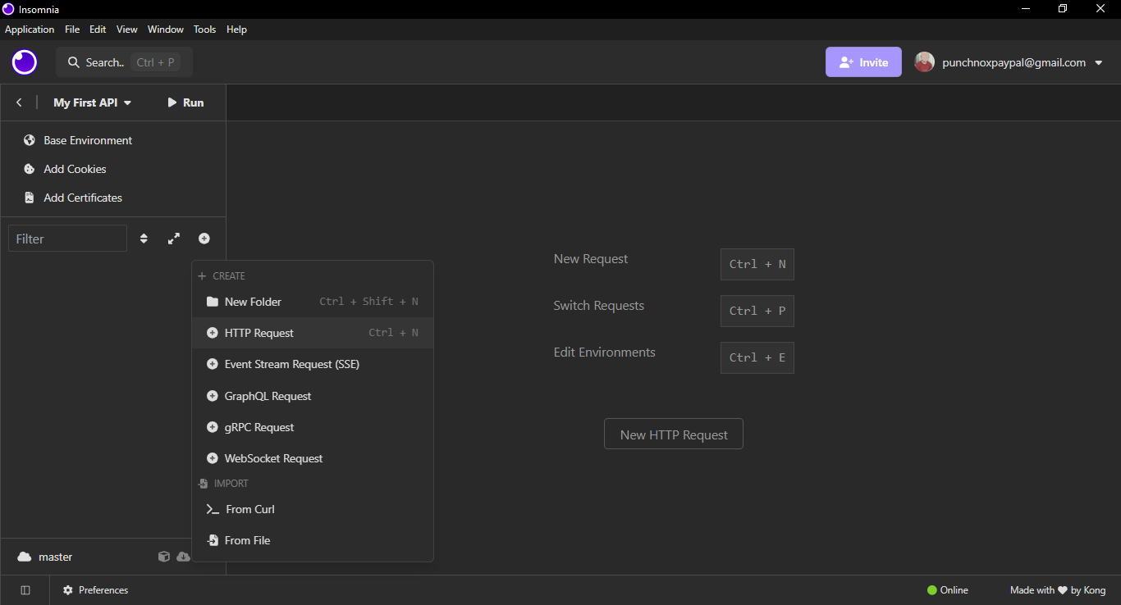1121x605 pixels.
Task: Click the cube icon in branch bar
Action: (x=164, y=557)
